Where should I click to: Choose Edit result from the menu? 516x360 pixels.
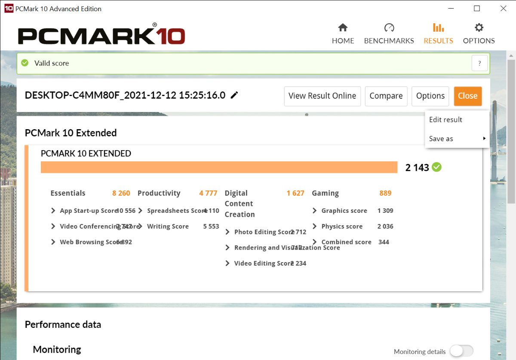(445, 120)
